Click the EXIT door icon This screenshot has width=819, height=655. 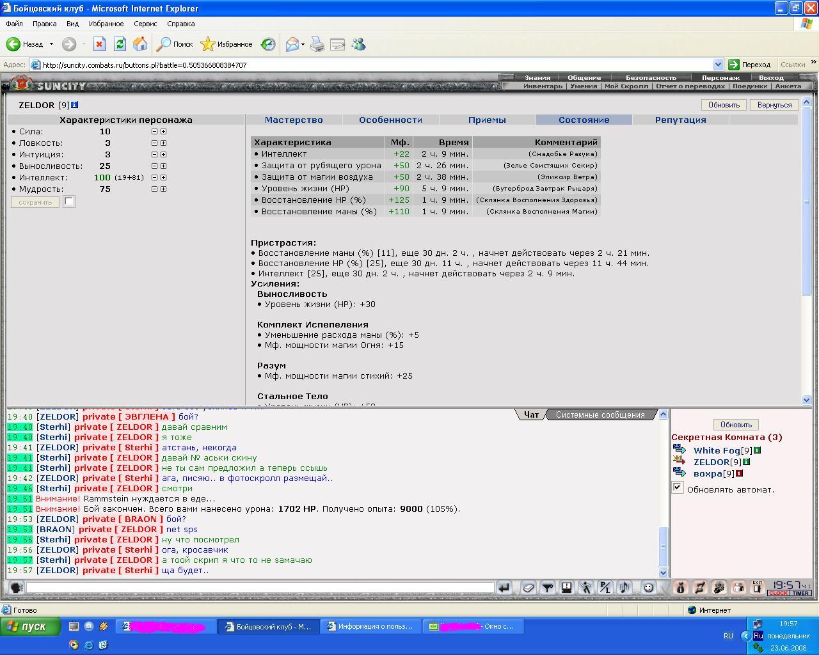pyautogui.click(x=758, y=587)
